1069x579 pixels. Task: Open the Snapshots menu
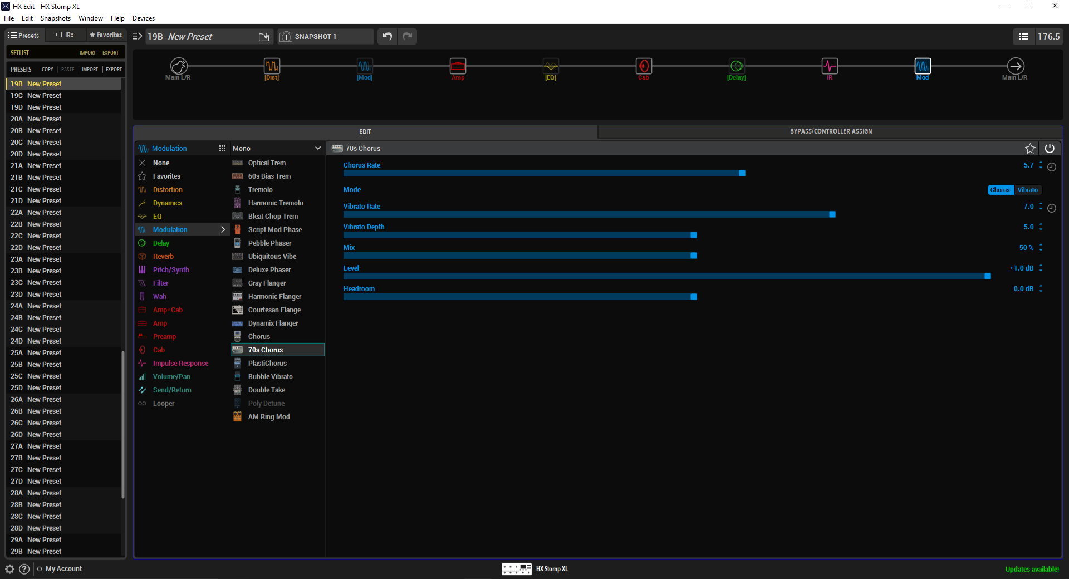point(55,18)
